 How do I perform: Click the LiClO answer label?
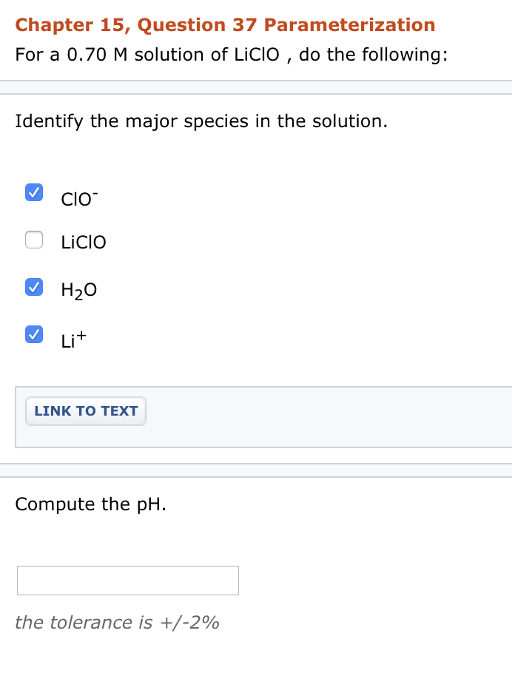84,242
